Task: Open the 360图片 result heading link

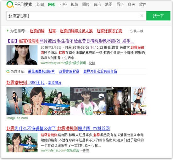Action: click(25, 83)
